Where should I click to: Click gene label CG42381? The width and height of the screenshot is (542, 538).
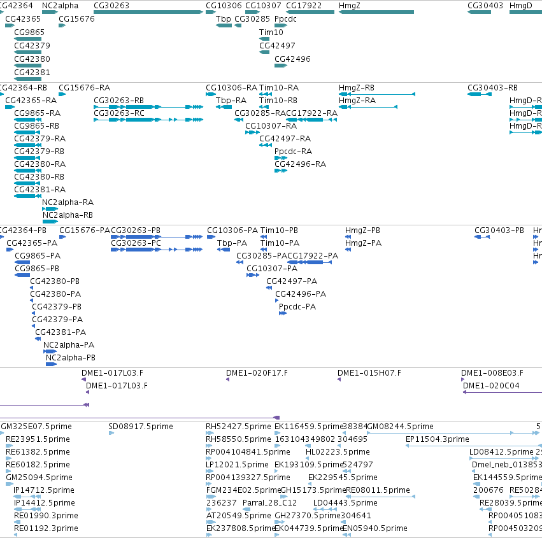(32, 72)
